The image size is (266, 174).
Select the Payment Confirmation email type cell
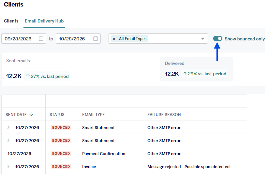104,154
